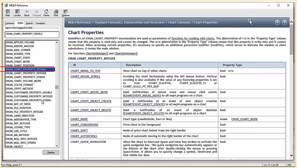
Task: Open 'functions for working with charts' link
Action: (x=193, y=38)
